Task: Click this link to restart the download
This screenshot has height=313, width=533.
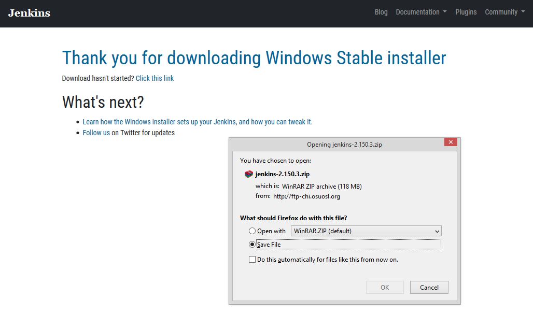Action: pyautogui.click(x=154, y=78)
